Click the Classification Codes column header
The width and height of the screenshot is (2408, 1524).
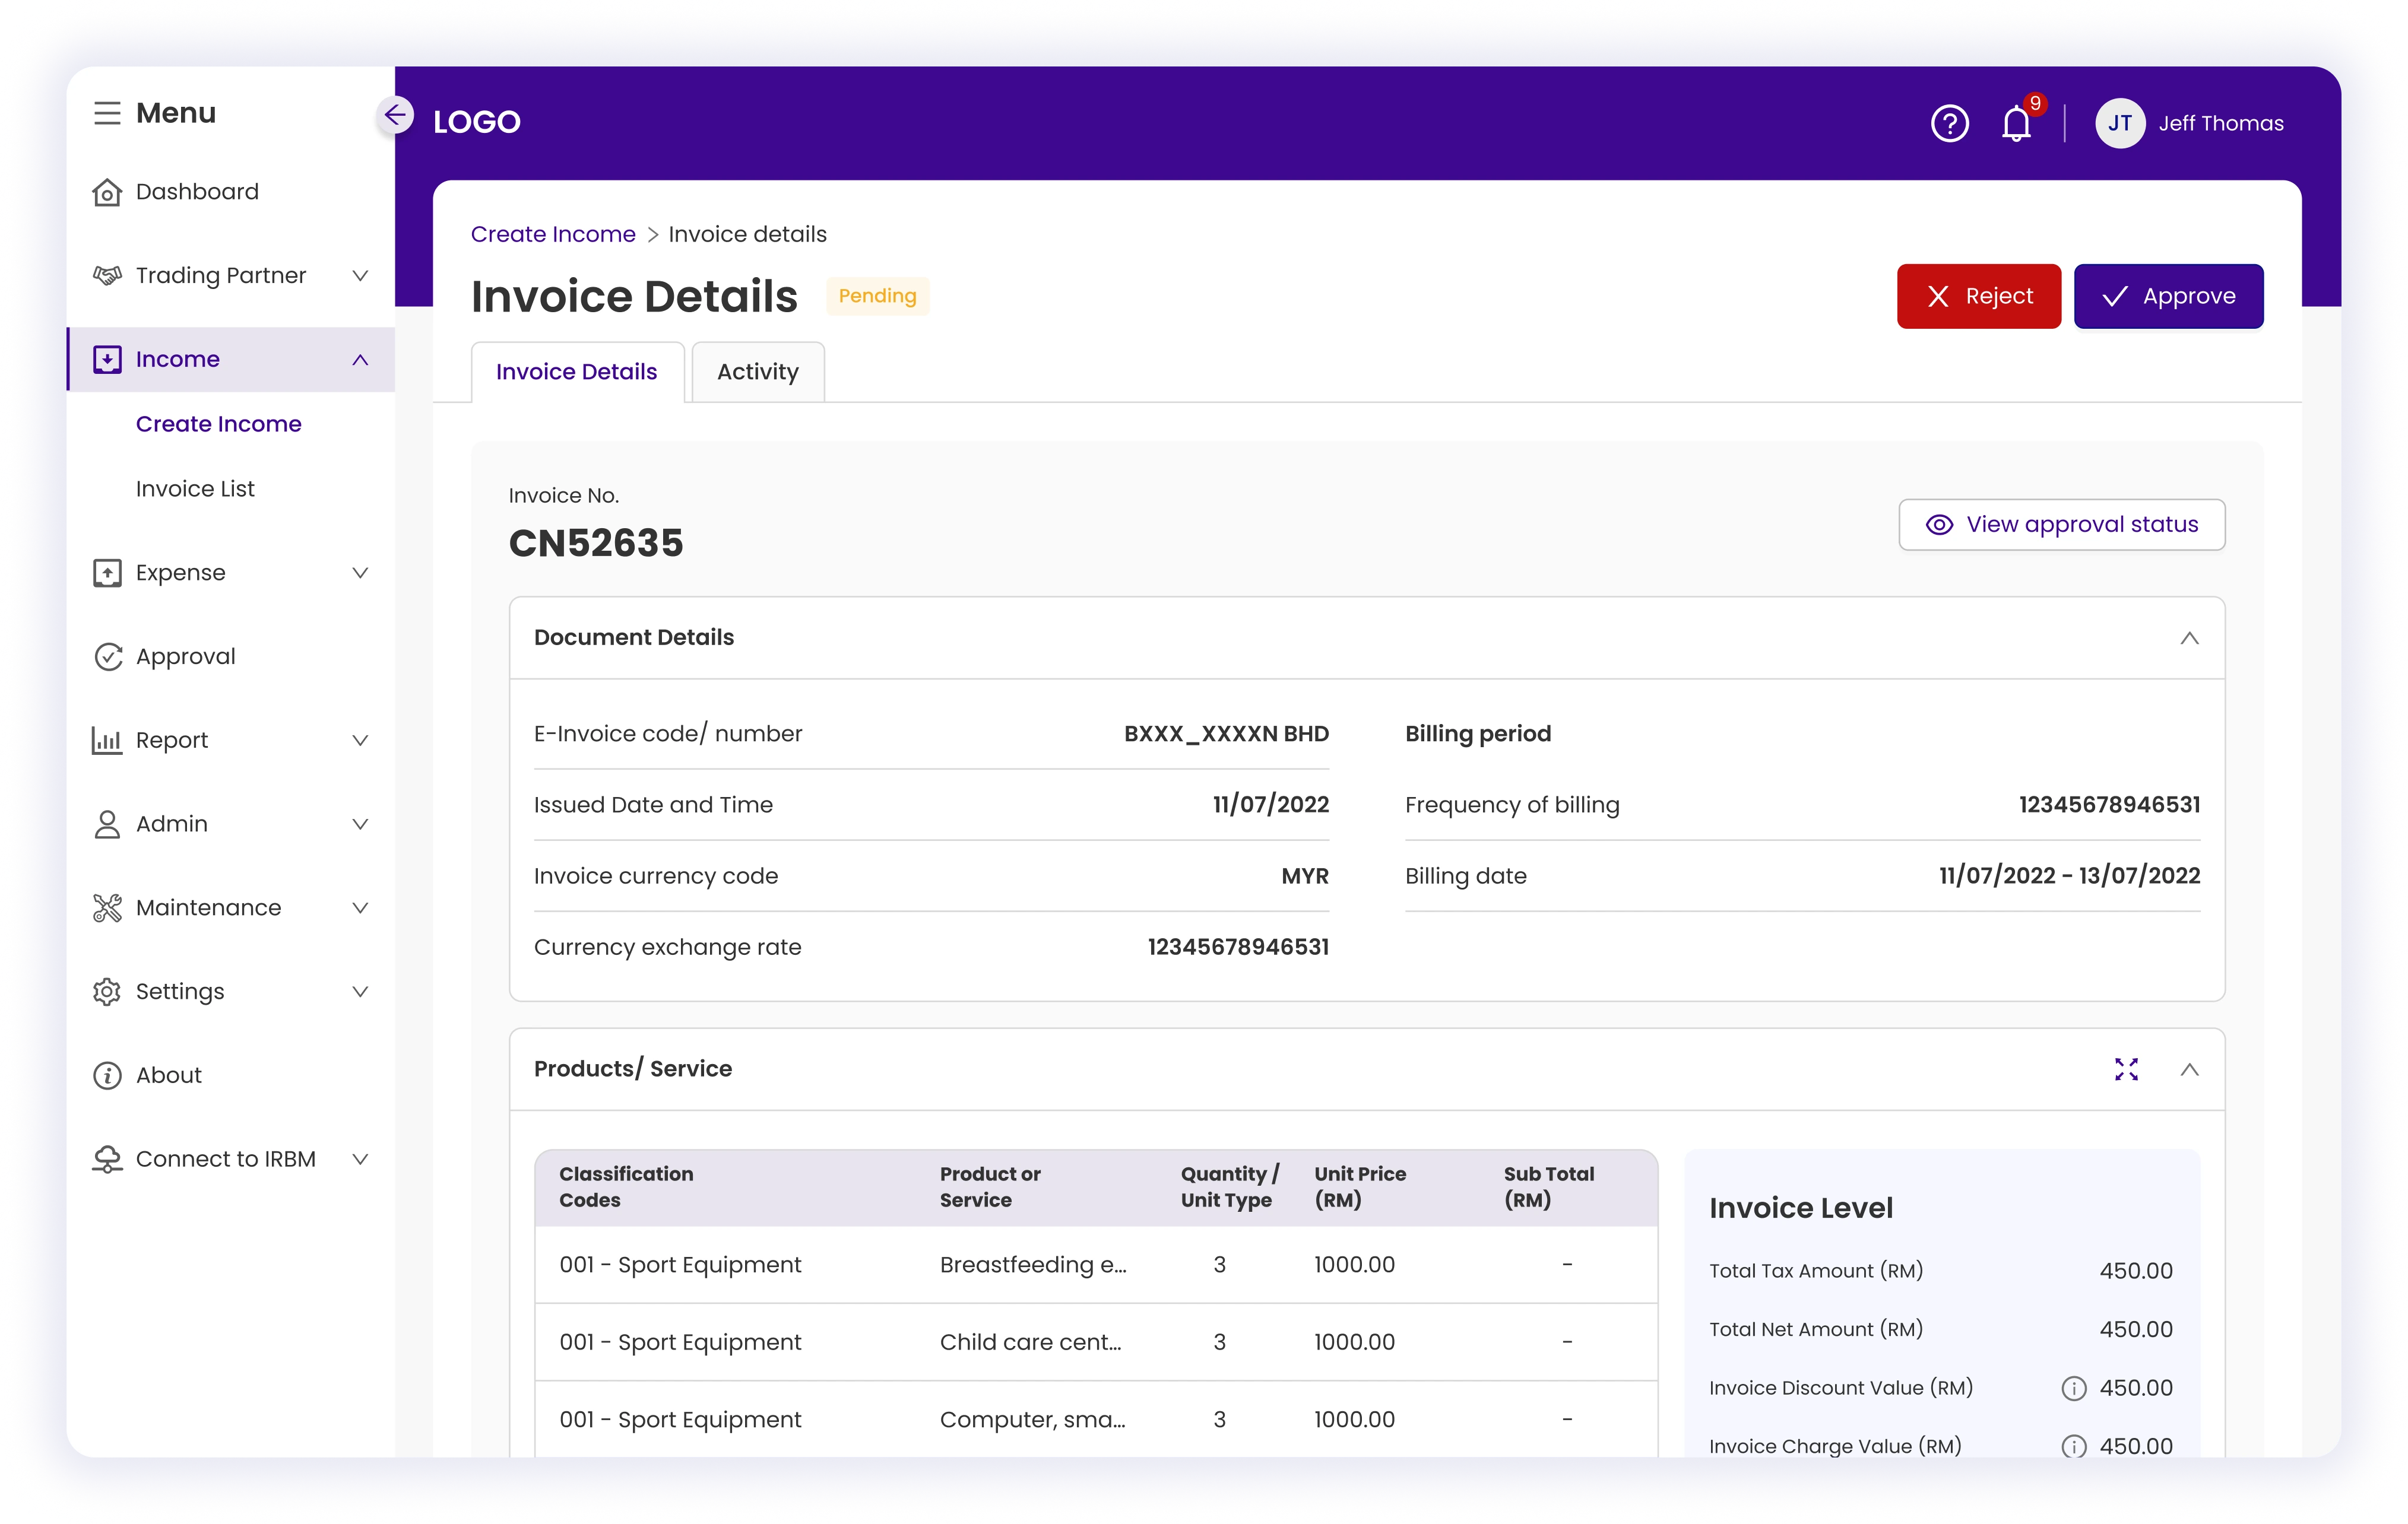626,1186
